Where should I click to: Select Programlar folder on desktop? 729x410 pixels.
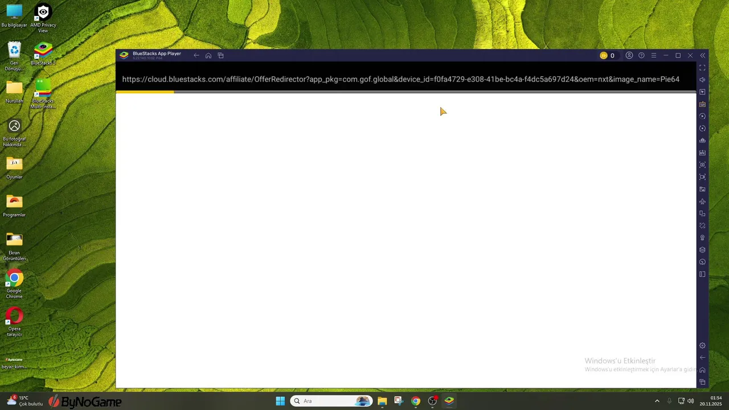pyautogui.click(x=14, y=206)
